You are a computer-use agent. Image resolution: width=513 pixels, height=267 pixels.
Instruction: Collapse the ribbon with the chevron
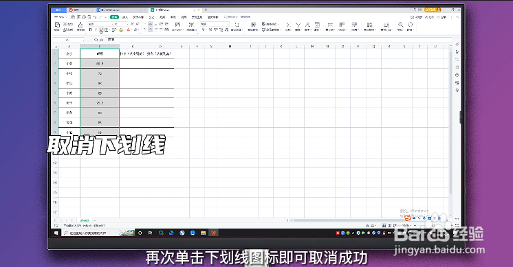pos(457,17)
